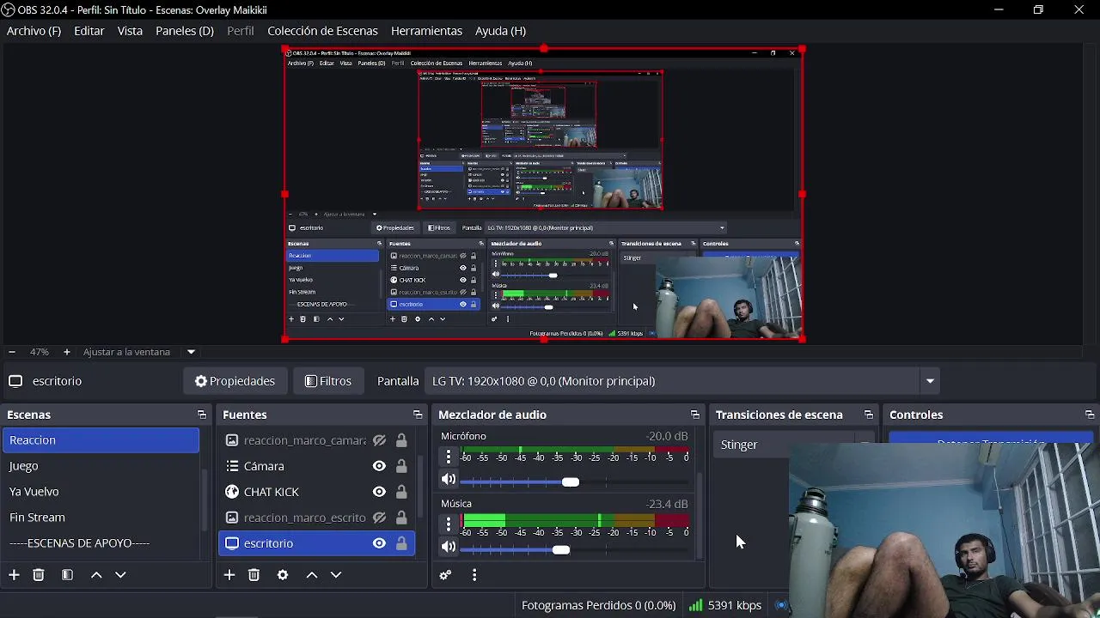Select the Juego scene
Screen dimensions: 1100x618
[x=101, y=466]
